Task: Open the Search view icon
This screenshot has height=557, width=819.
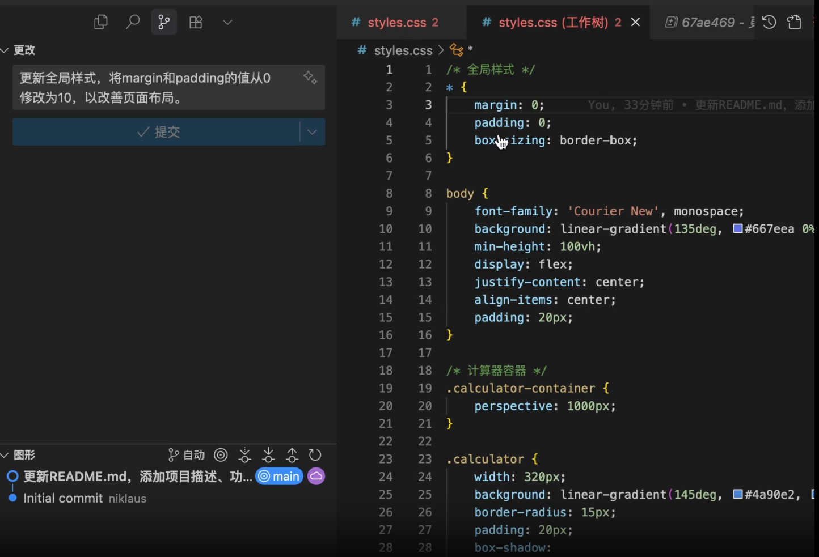Action: pos(133,22)
